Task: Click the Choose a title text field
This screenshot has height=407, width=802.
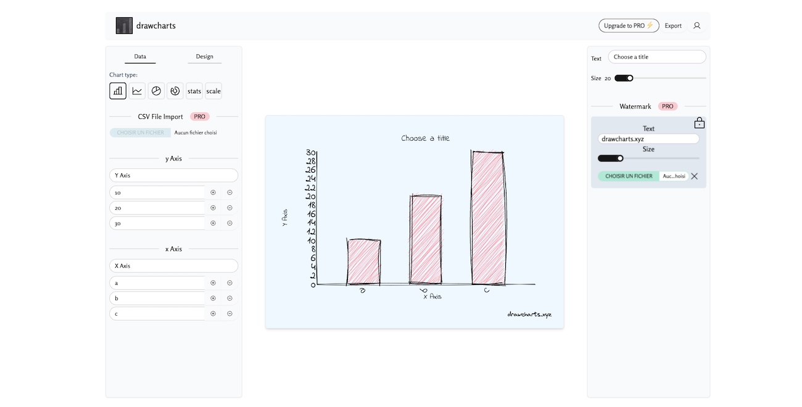Action: point(657,57)
